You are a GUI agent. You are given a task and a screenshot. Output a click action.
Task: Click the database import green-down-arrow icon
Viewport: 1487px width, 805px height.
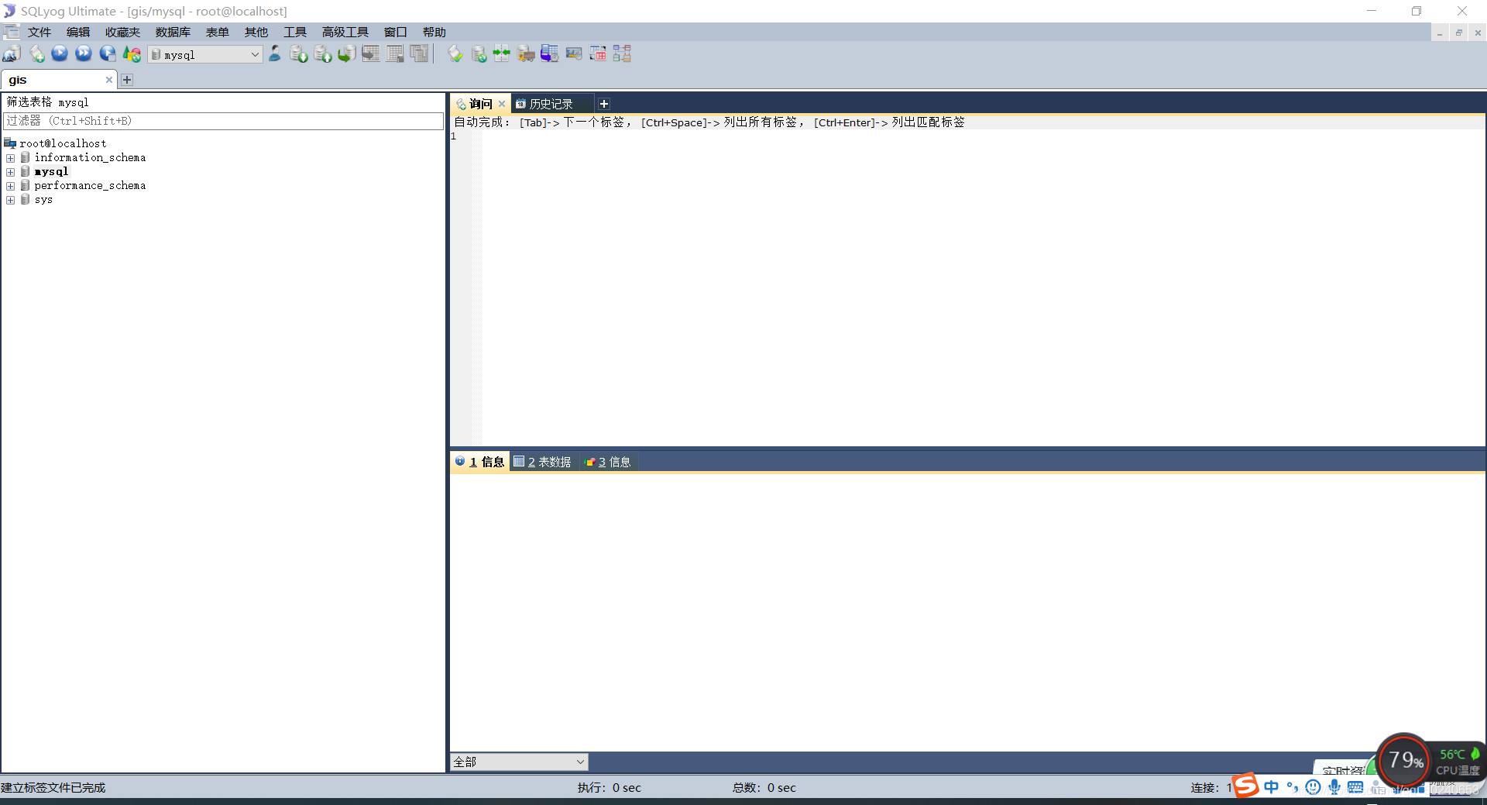pos(299,54)
